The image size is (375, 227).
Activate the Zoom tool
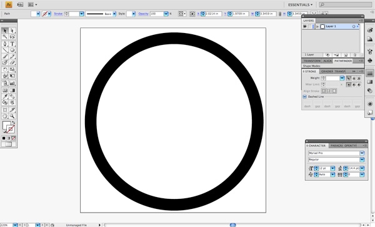click(x=12, y=116)
